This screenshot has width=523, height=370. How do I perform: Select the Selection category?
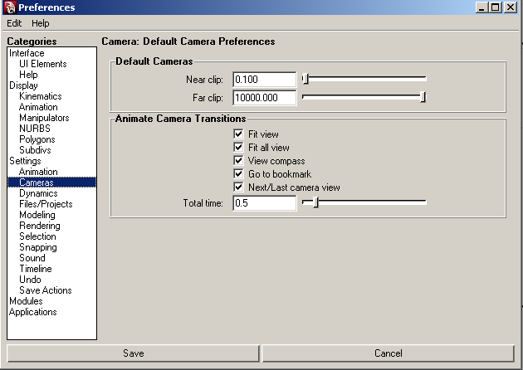37,236
